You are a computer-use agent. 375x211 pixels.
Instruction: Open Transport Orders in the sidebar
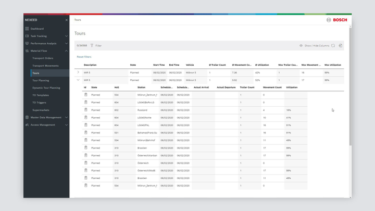[42, 58]
